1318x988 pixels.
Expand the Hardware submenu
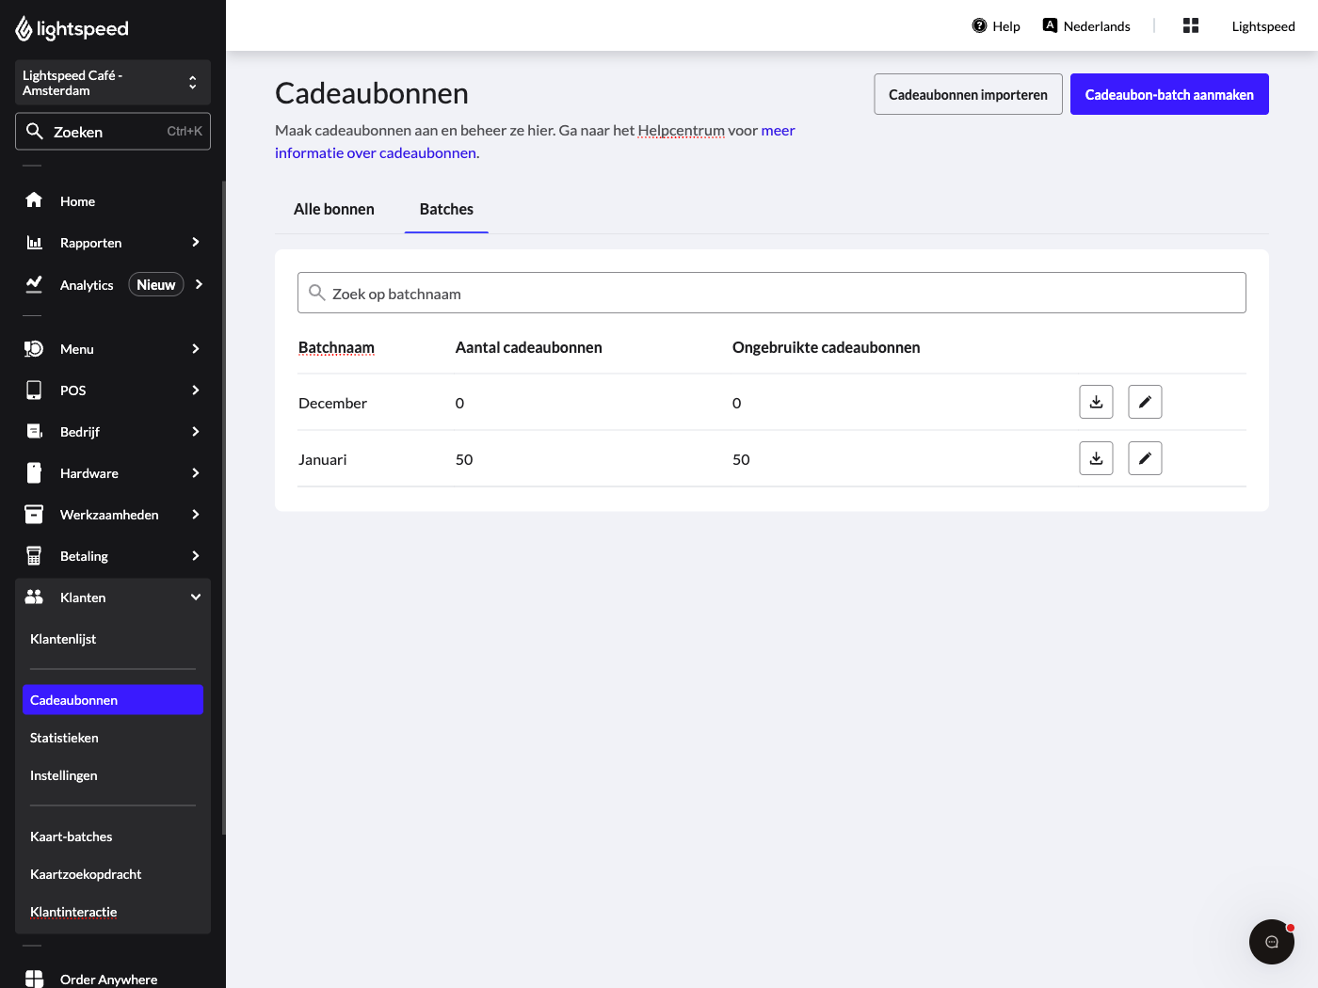click(113, 472)
